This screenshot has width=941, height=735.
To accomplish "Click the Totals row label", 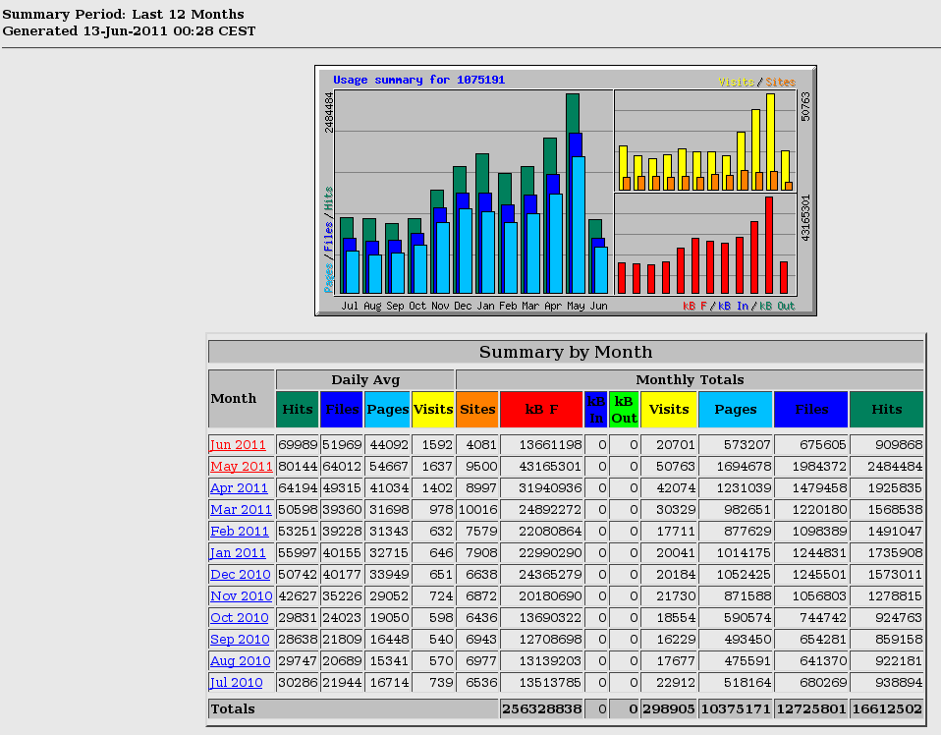I will (233, 708).
